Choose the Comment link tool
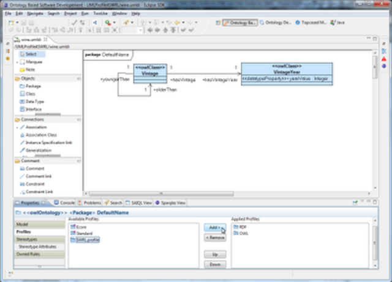This screenshot has width=392, height=282. [36, 176]
